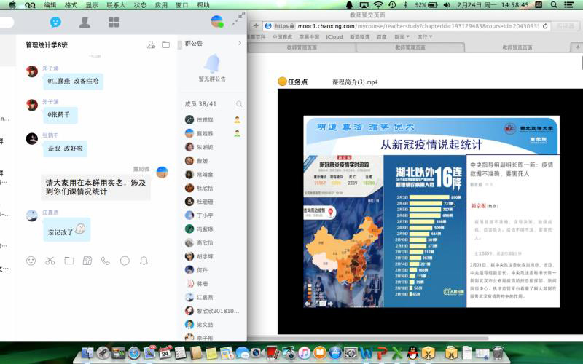
Task: Open the 新闻 bookmarks dropdown
Action: (x=401, y=36)
